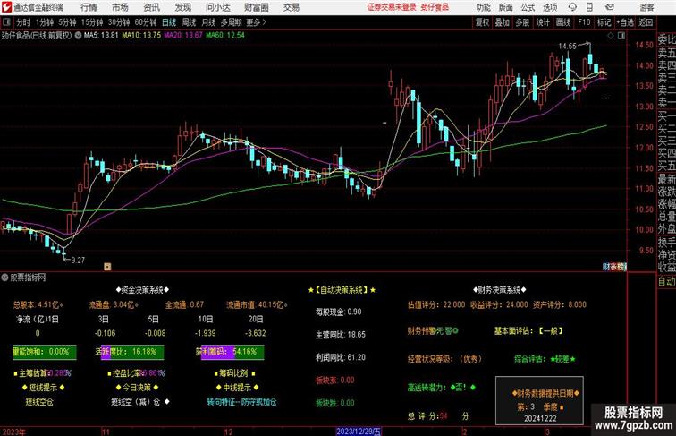
Task: Switch to the 30分钟 period tab
Action: 119,22
